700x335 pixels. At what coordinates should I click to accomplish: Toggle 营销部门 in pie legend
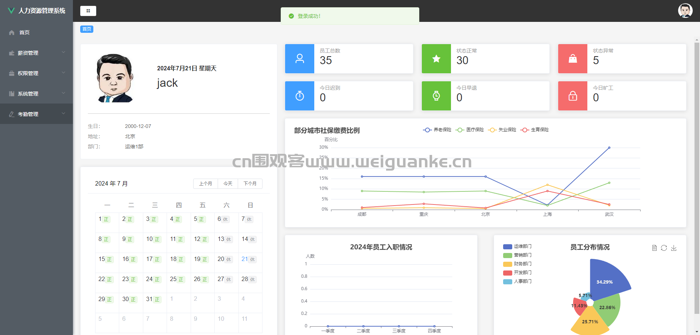click(517, 255)
